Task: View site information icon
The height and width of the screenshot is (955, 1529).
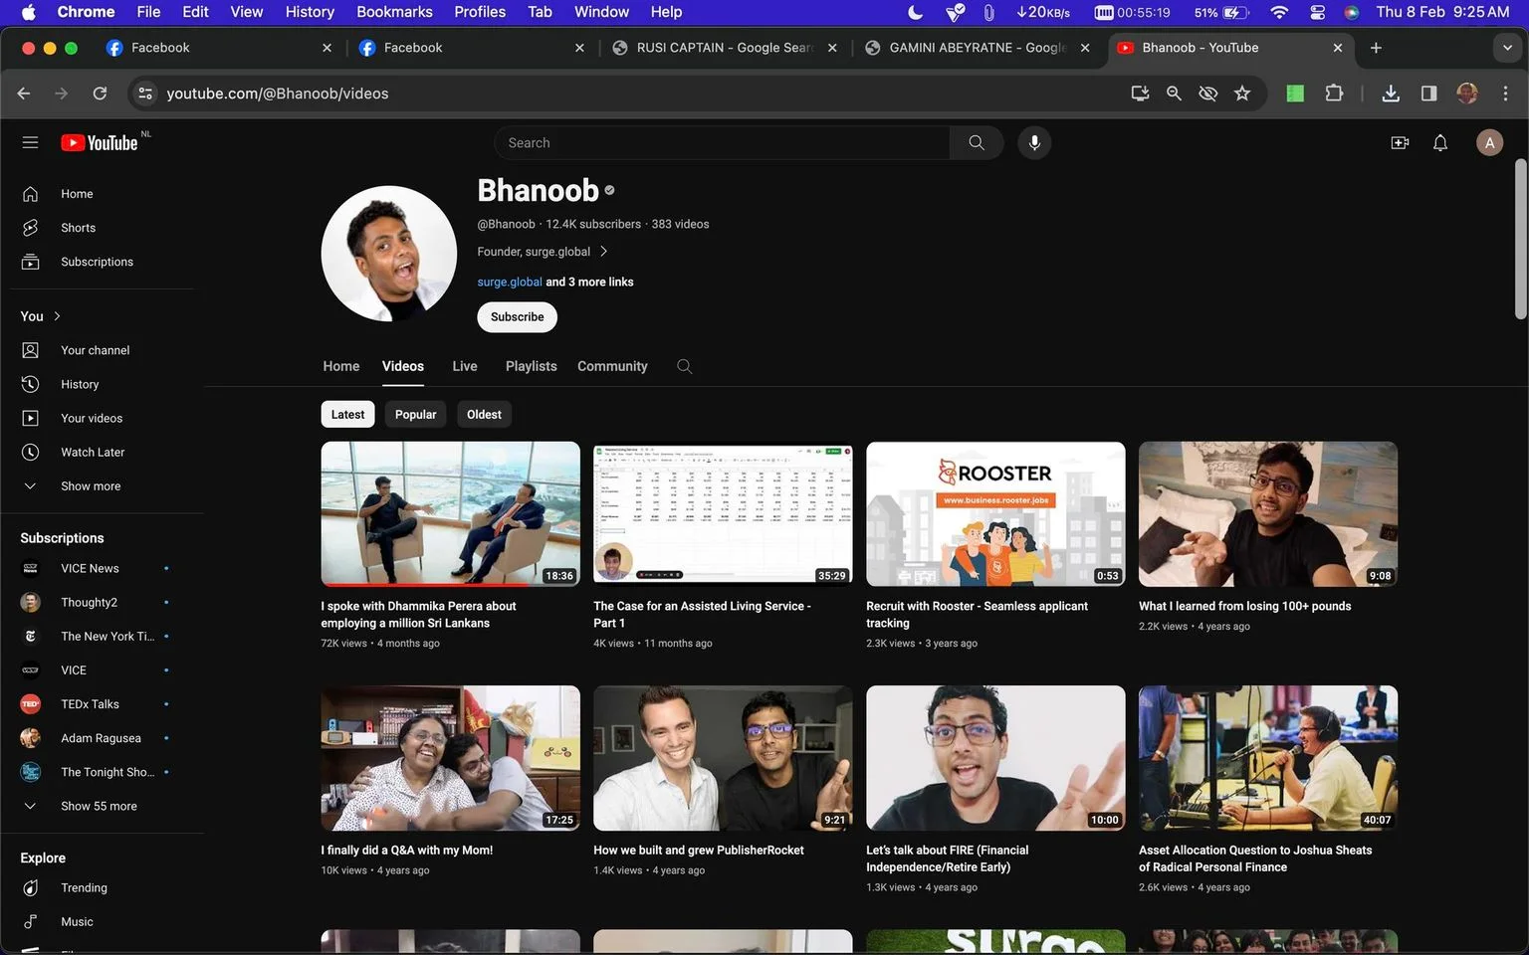Action: [x=145, y=93]
